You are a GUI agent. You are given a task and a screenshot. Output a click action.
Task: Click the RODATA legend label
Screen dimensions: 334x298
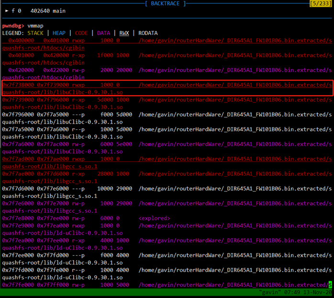[148, 33]
